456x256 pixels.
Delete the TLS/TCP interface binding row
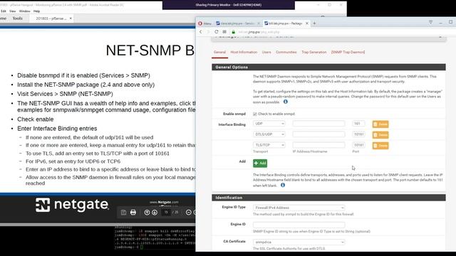coord(380,146)
